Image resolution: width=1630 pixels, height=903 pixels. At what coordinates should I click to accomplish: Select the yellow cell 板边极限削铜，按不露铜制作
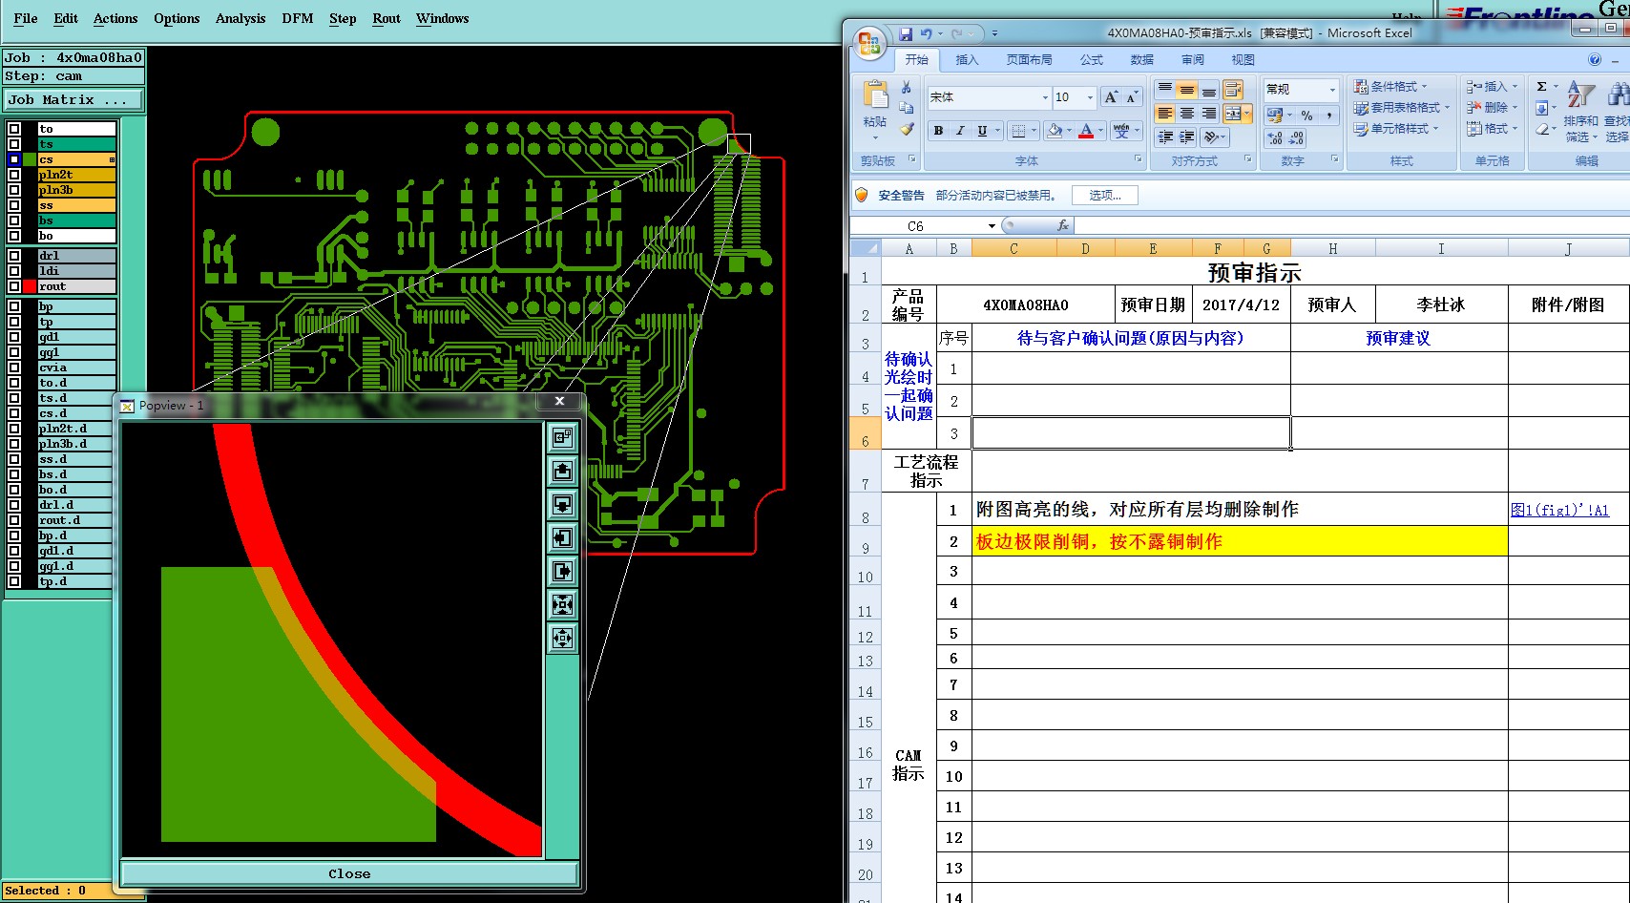coord(1240,541)
